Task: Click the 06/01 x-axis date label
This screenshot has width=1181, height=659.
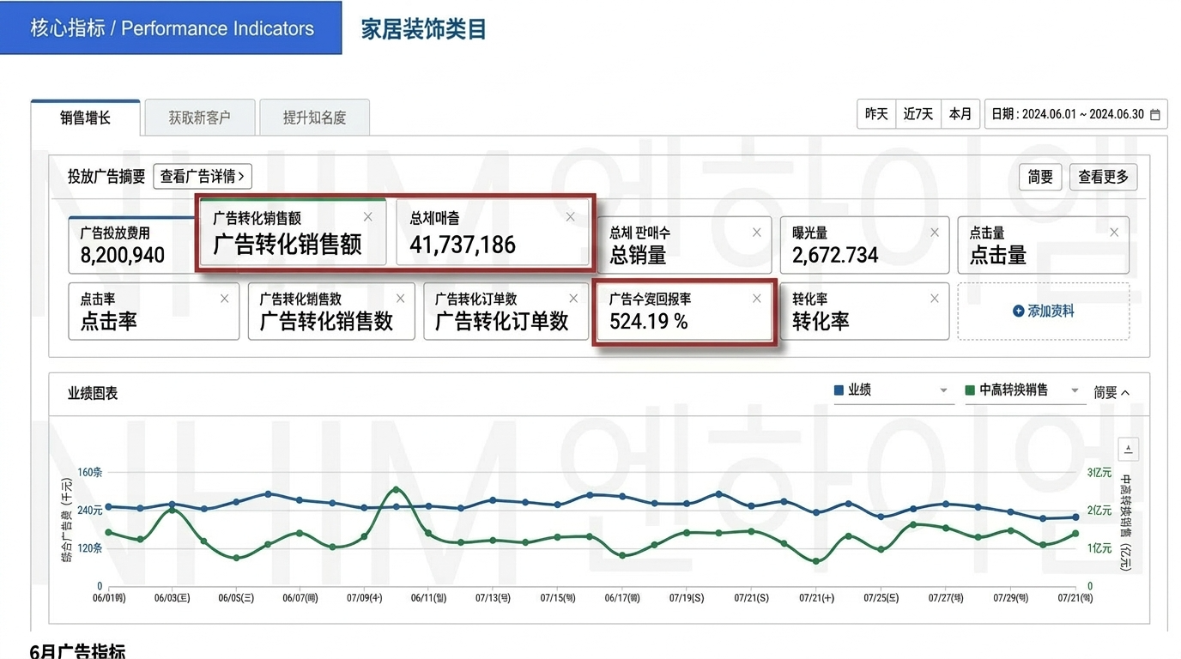Action: point(109,597)
